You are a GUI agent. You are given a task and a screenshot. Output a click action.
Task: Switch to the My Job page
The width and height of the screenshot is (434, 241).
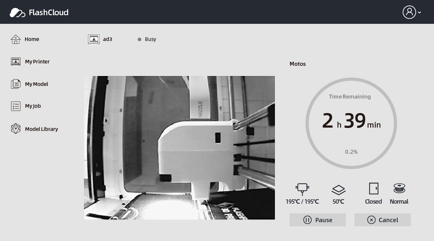point(33,106)
